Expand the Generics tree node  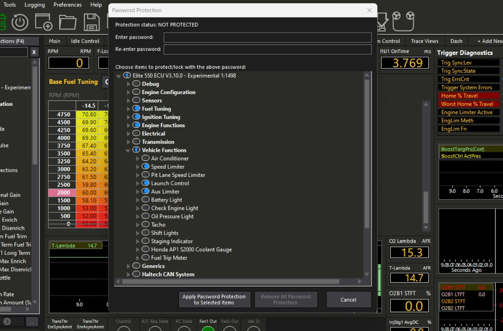coord(128,266)
